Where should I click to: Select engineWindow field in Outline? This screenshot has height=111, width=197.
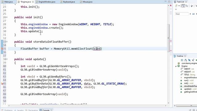coord(191,77)
